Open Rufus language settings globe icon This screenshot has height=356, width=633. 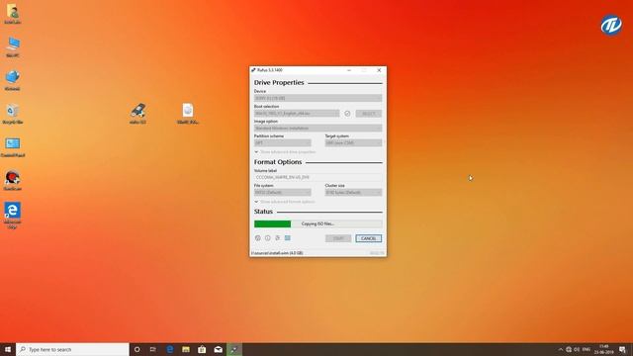click(257, 238)
